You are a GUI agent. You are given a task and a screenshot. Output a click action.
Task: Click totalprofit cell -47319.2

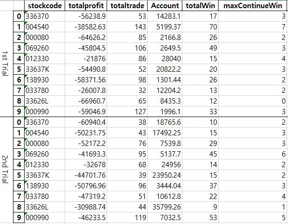tap(86, 197)
